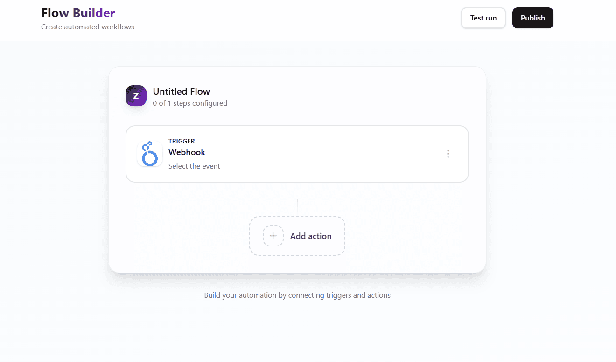Open the three-dot menu on Webhook trigger

pyautogui.click(x=448, y=154)
